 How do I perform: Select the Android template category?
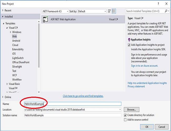16,41
